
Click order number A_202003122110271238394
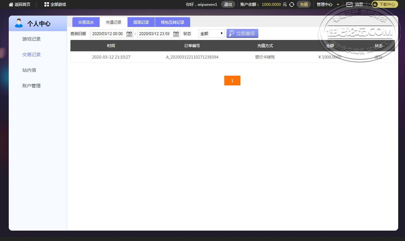click(192, 57)
